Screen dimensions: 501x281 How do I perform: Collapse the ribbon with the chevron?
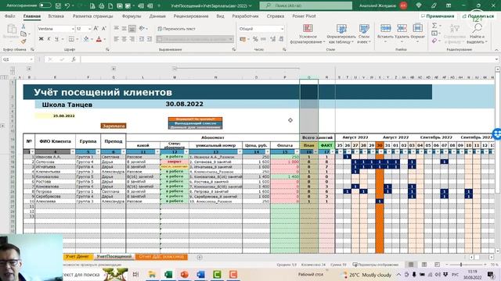coord(496,50)
